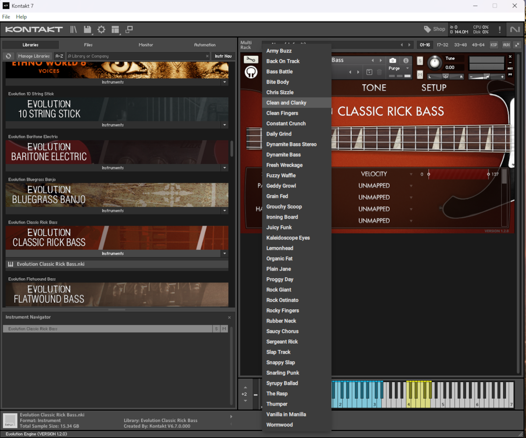Image resolution: width=526 pixels, height=438 pixels.
Task: Expand Evolution 10 String Stick Instruments dropdown
Action: pyautogui.click(x=224, y=125)
